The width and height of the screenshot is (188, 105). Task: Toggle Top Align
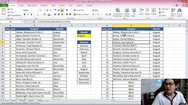click(x=55, y=10)
